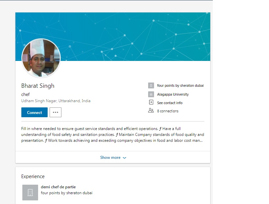Viewport: 269px width, 204px height.
Task: Open Alagappa University link
Action: (173, 94)
